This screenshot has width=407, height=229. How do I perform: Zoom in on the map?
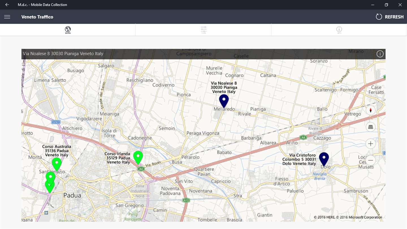click(371, 144)
